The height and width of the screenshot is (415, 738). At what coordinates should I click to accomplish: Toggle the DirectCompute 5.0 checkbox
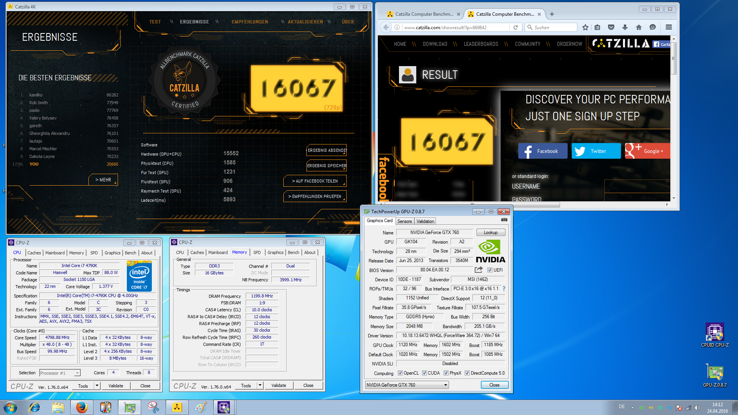(x=467, y=373)
